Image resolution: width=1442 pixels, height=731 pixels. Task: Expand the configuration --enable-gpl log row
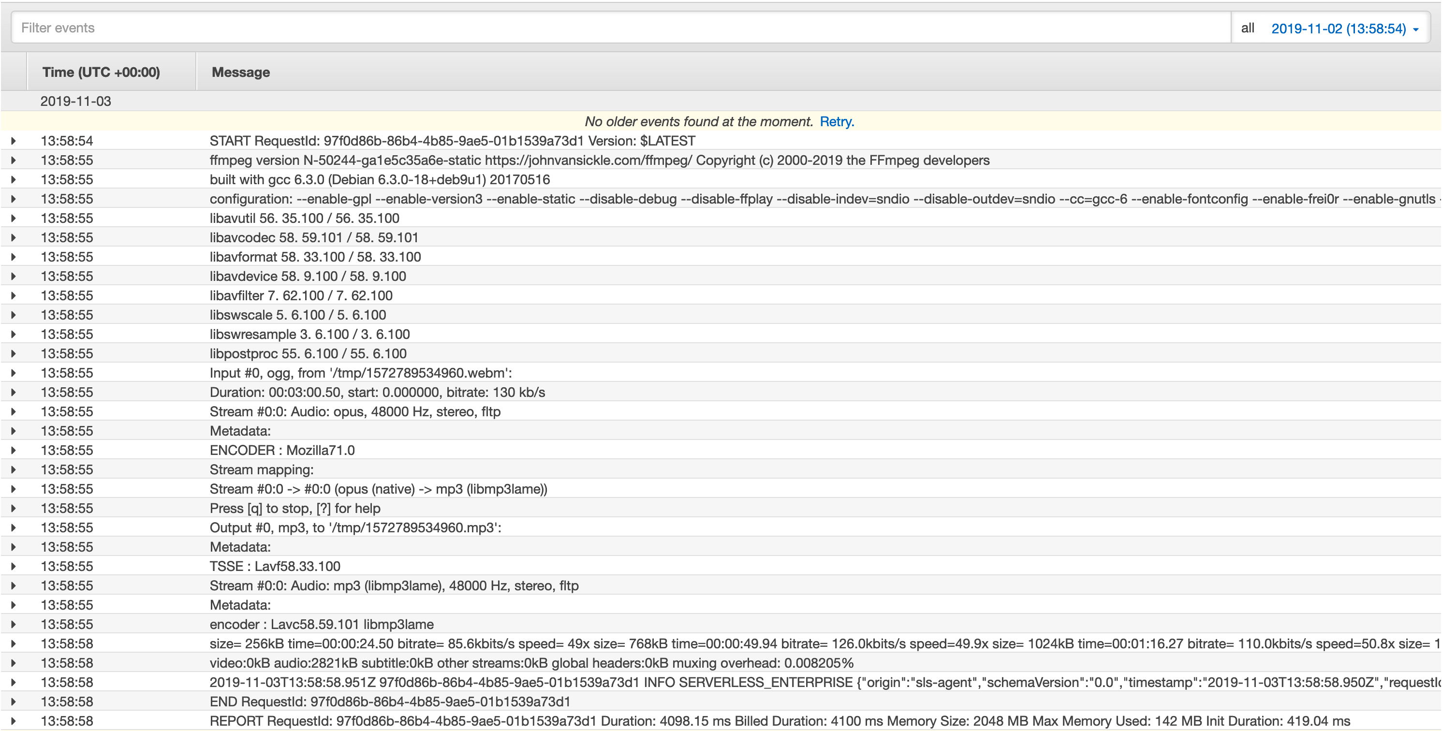tap(14, 199)
